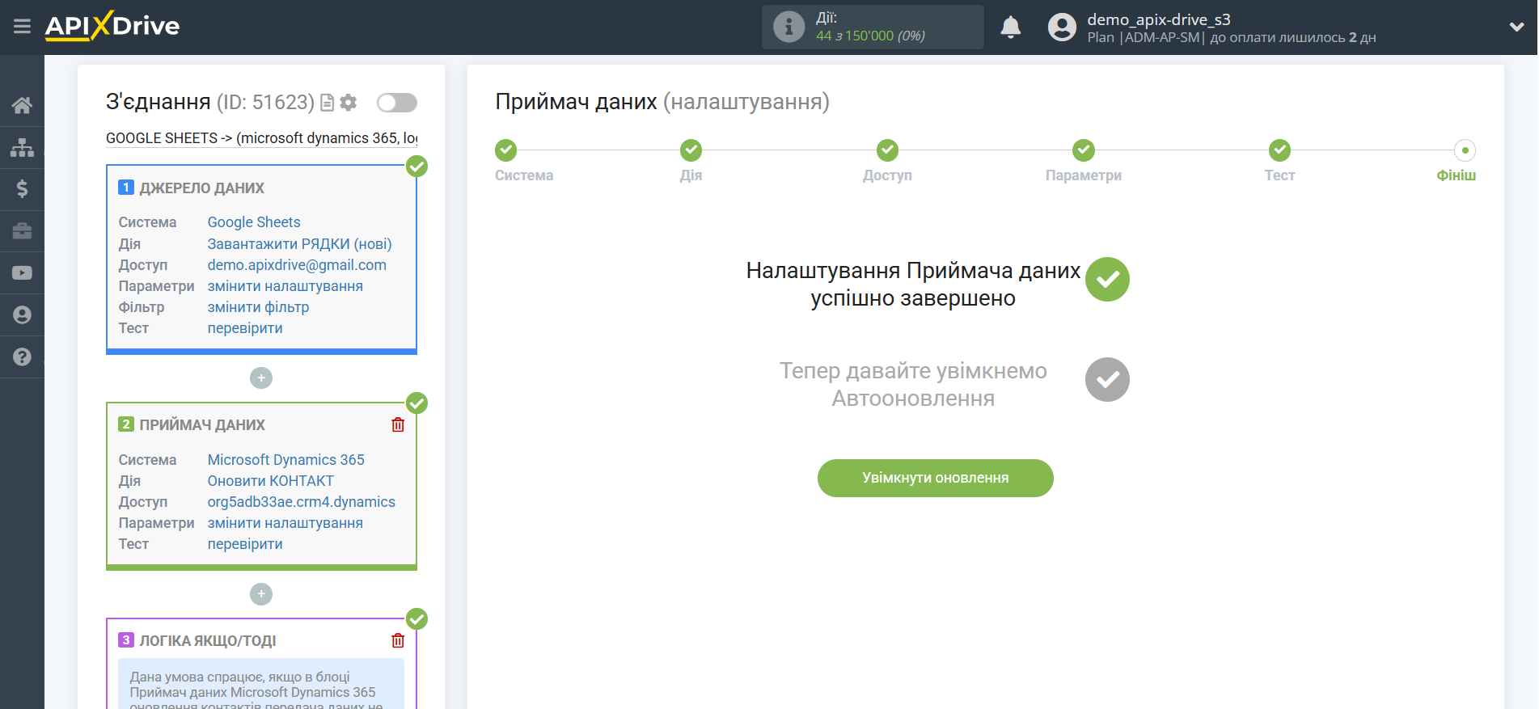The height and width of the screenshot is (709, 1539).
Task: Open the YouTube video sidebar icon
Action: (22, 273)
